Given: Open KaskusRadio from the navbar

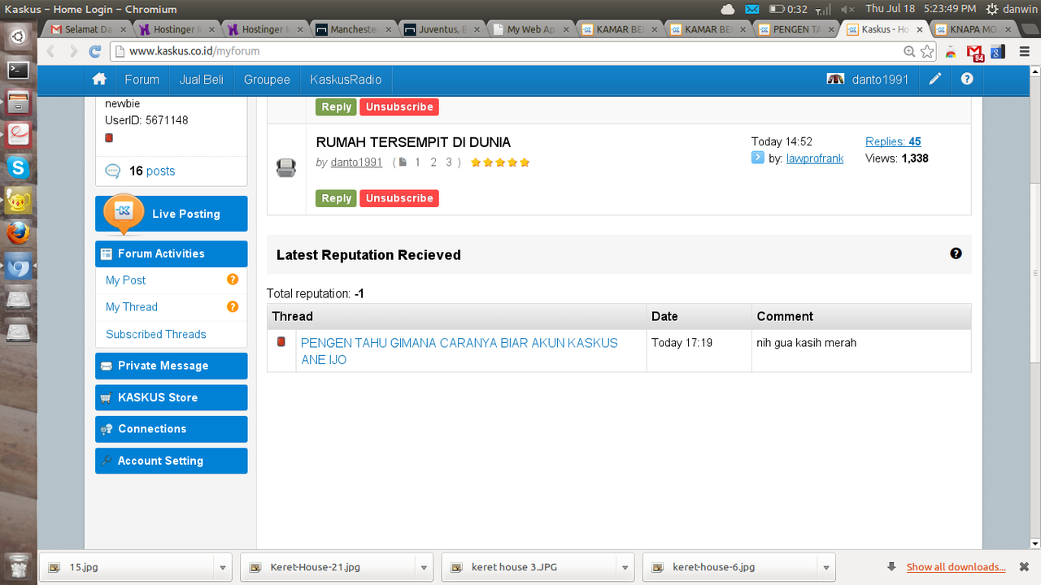Looking at the screenshot, I should click(346, 80).
